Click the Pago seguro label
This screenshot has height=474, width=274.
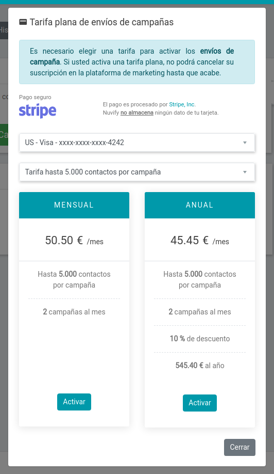click(x=35, y=97)
